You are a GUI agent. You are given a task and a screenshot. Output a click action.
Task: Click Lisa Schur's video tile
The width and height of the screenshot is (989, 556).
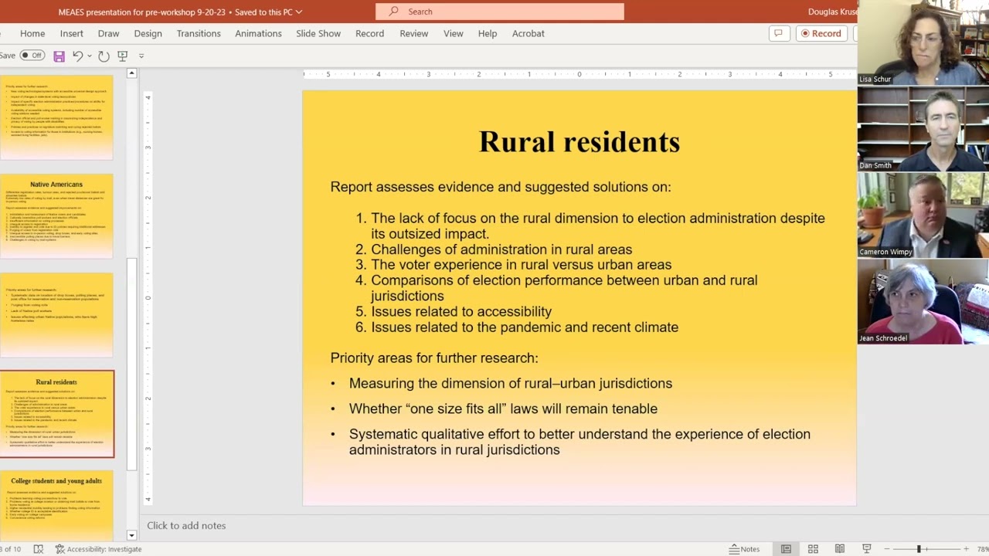pyautogui.click(x=923, y=42)
